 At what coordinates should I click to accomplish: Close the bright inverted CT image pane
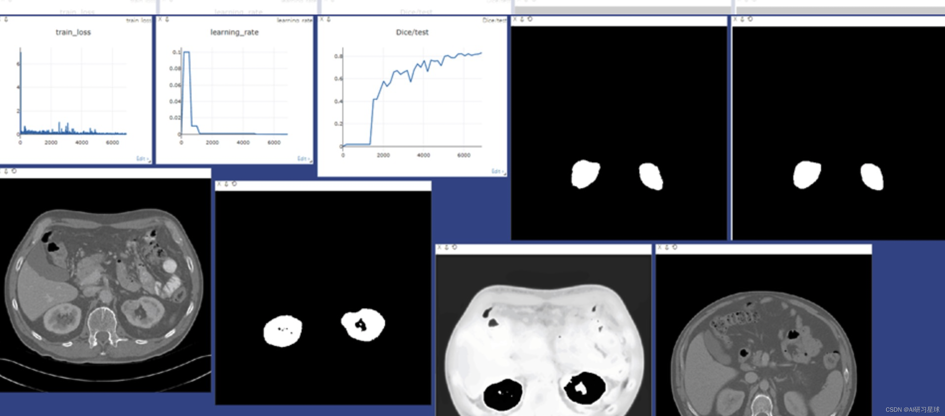pos(439,248)
